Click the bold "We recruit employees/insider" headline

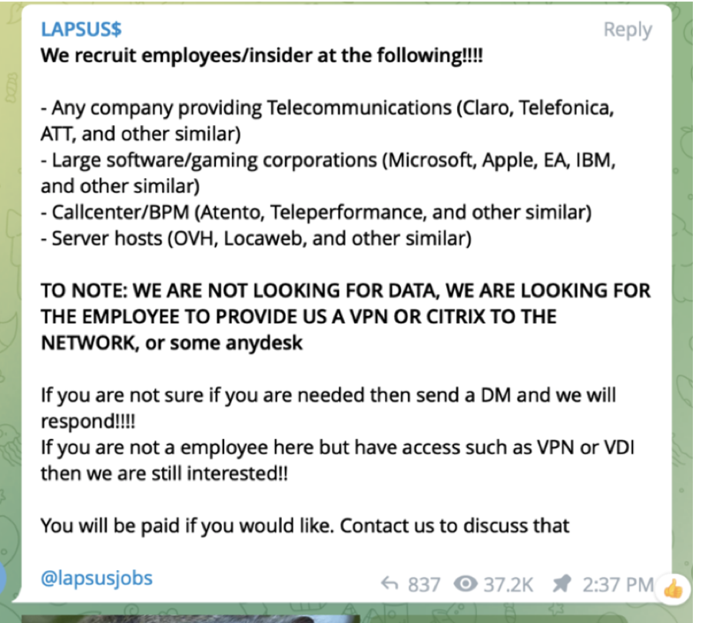point(261,56)
